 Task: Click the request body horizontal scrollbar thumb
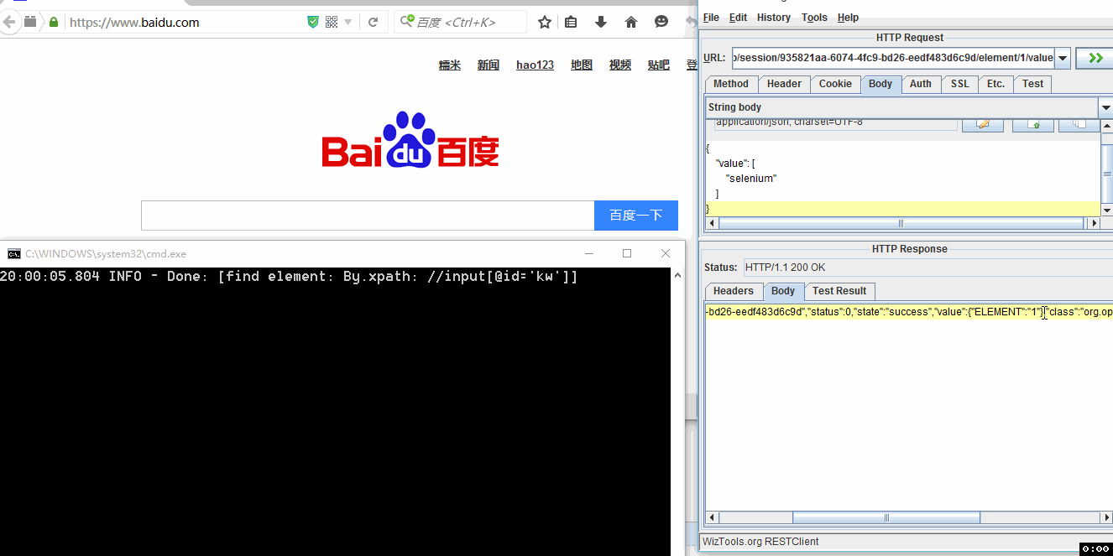[x=901, y=224]
